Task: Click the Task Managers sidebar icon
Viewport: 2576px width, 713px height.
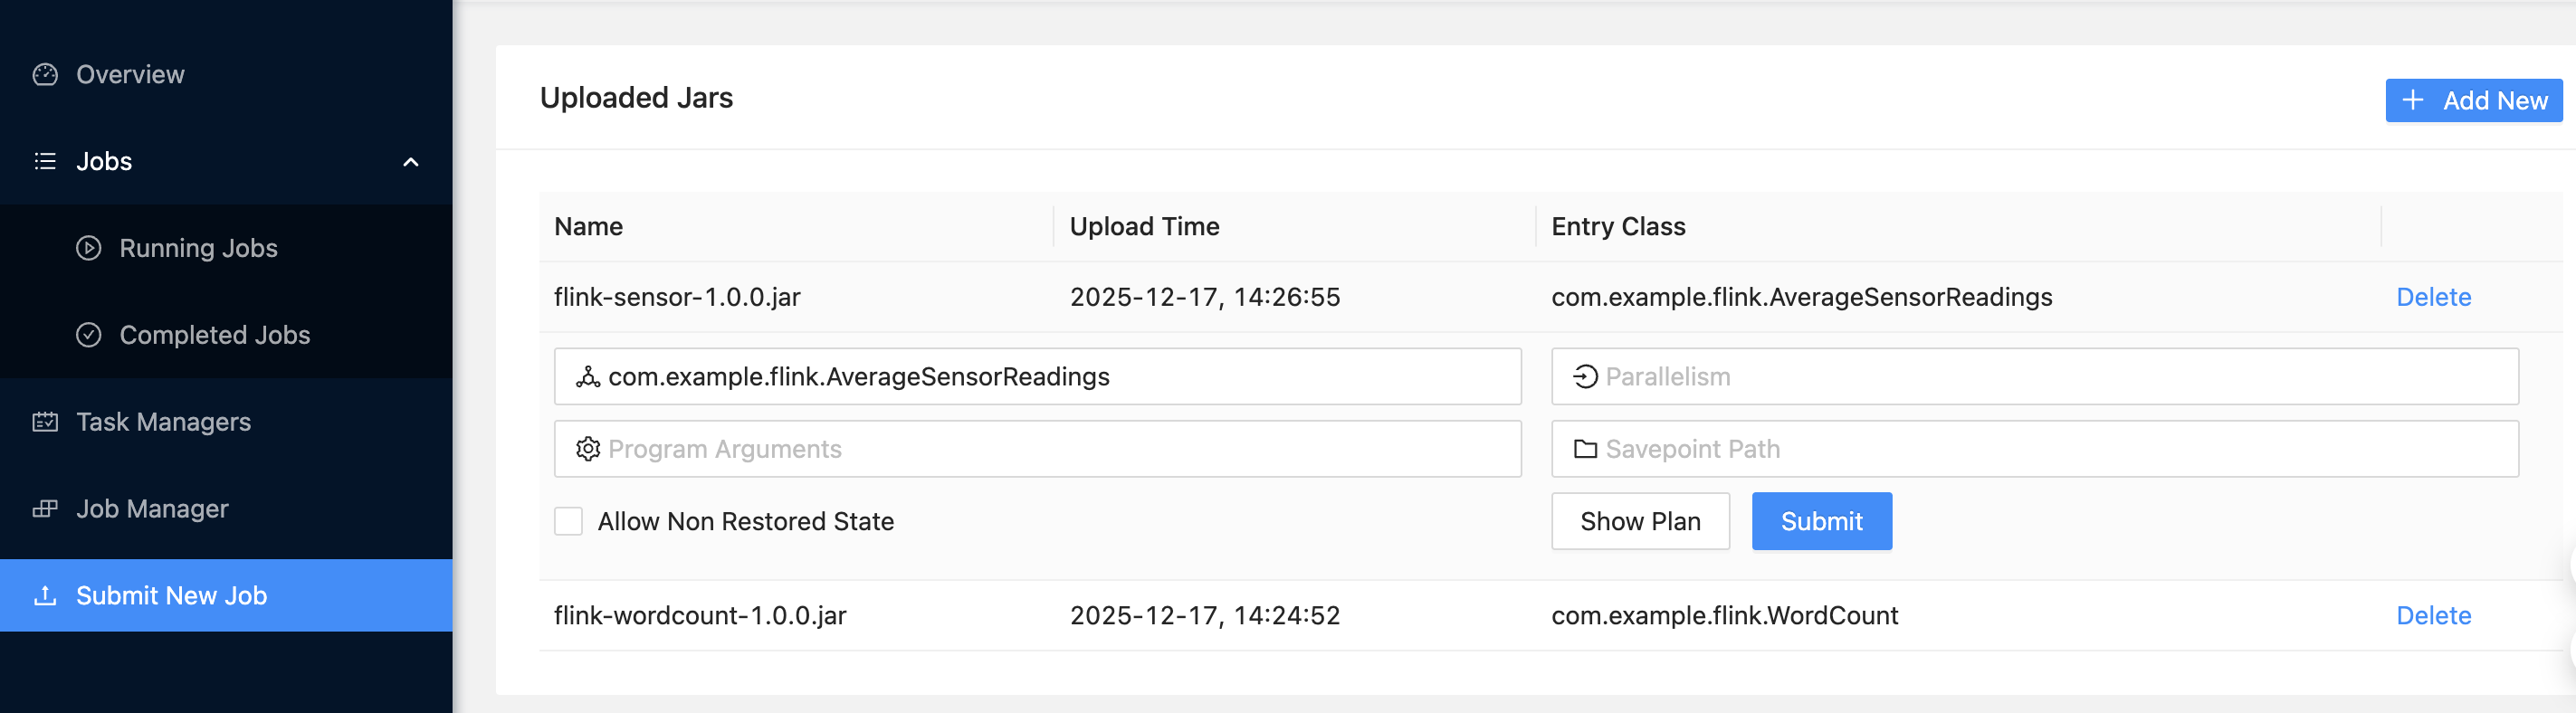Action: pos(45,421)
